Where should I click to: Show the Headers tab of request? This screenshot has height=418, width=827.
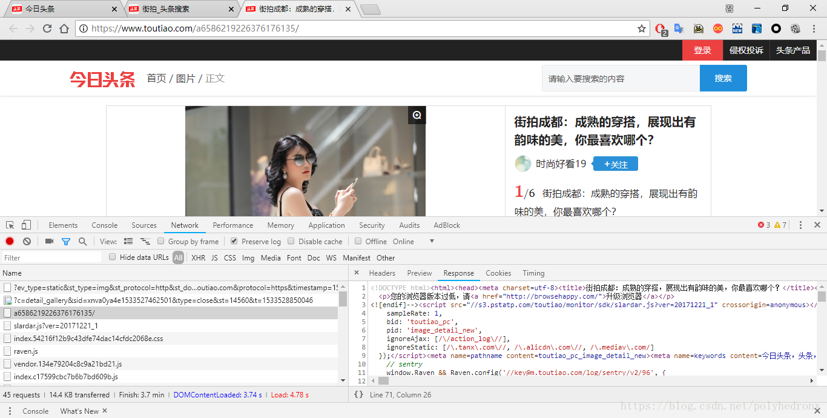point(382,273)
